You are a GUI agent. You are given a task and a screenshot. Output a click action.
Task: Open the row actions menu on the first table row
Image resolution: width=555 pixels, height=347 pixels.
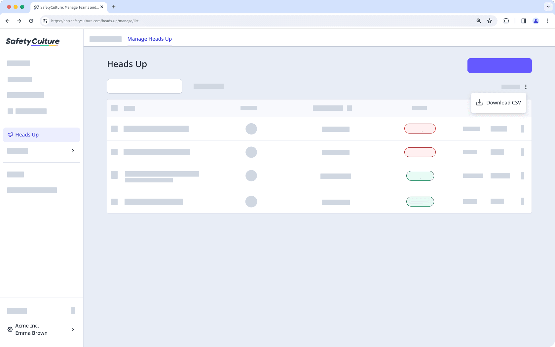(523, 129)
